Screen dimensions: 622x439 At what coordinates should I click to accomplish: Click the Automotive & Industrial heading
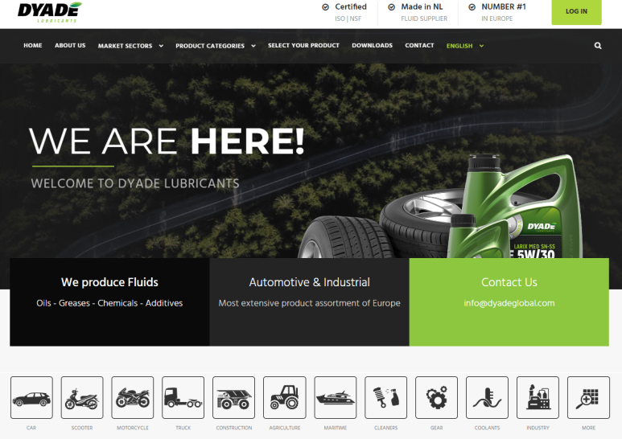click(x=310, y=282)
